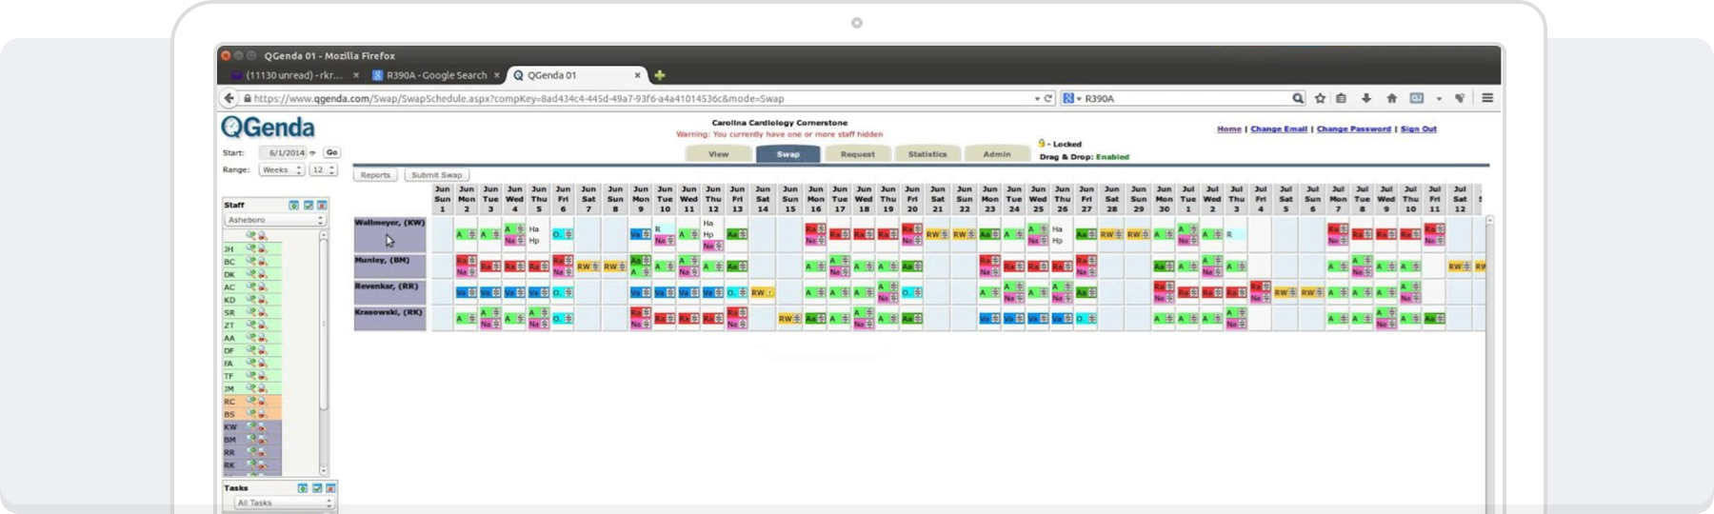
Task: Click the QGenda logo
Action: point(268,128)
